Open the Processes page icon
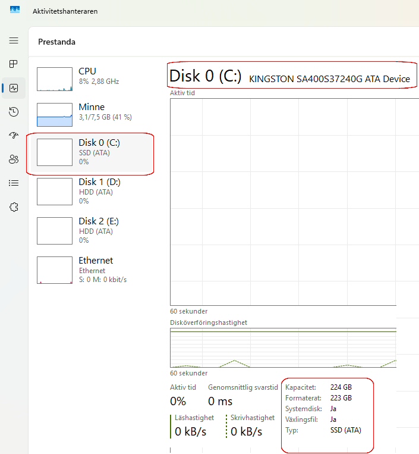The width and height of the screenshot is (419, 454). (x=14, y=64)
